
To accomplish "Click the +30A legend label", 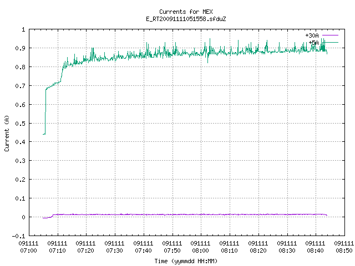I will [312, 35].
